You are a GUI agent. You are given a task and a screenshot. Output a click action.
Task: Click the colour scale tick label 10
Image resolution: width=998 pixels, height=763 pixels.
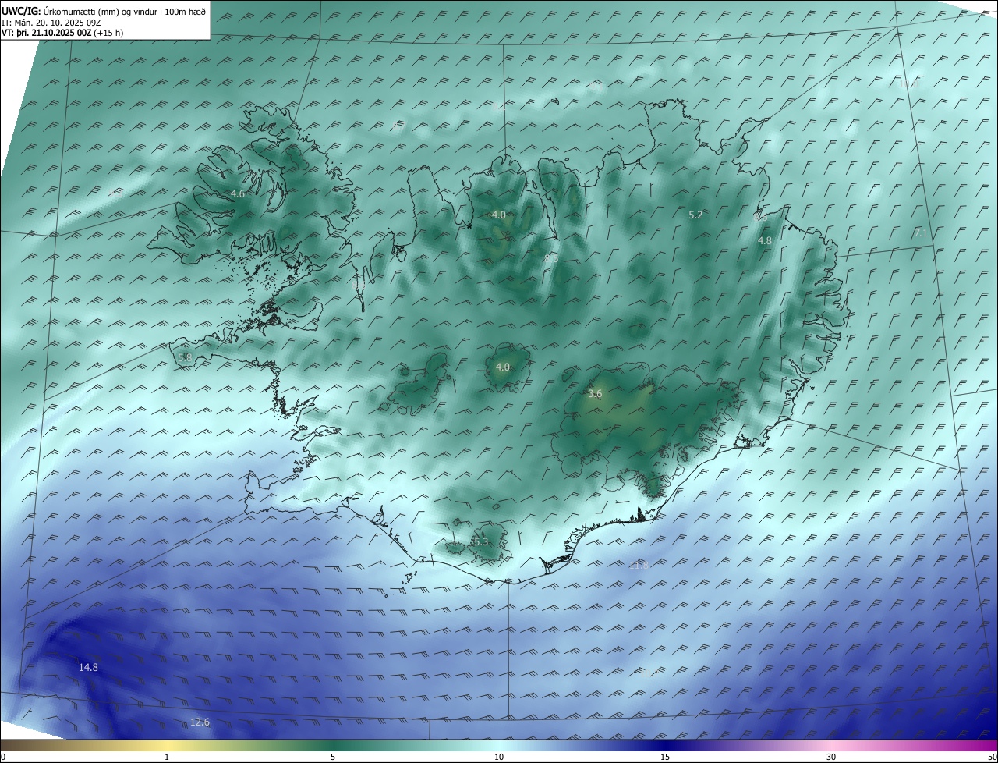tap(499, 757)
